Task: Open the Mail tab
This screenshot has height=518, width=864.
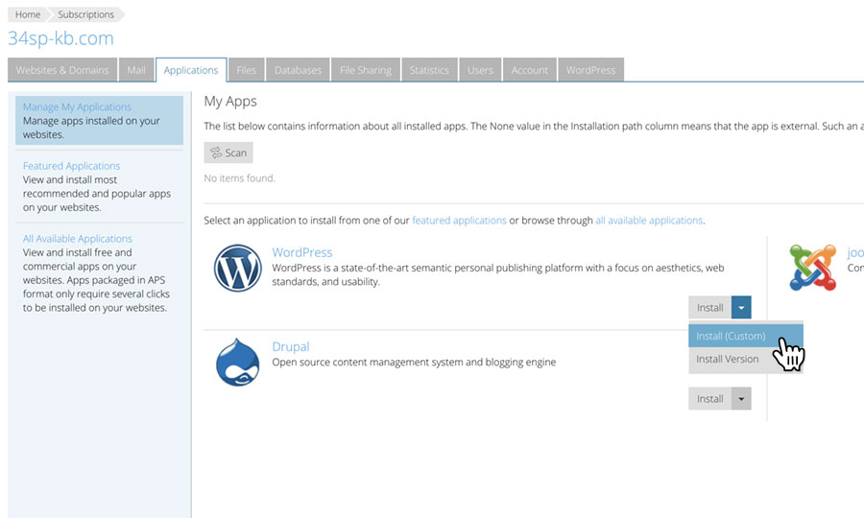Action: (x=136, y=70)
